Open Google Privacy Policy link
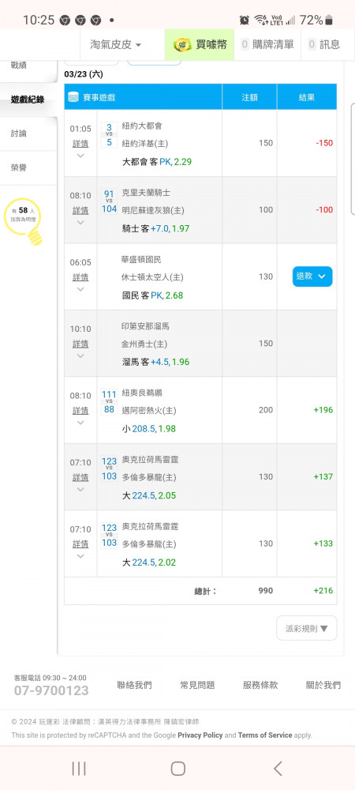355x790 pixels. 200,735
